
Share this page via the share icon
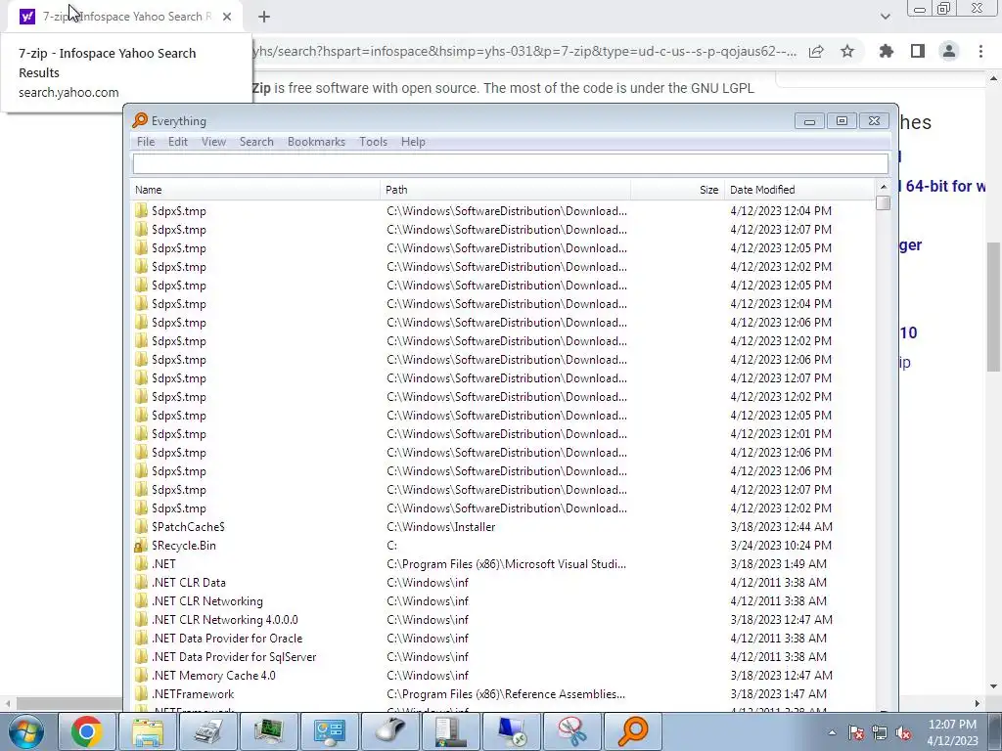pyautogui.click(x=816, y=51)
